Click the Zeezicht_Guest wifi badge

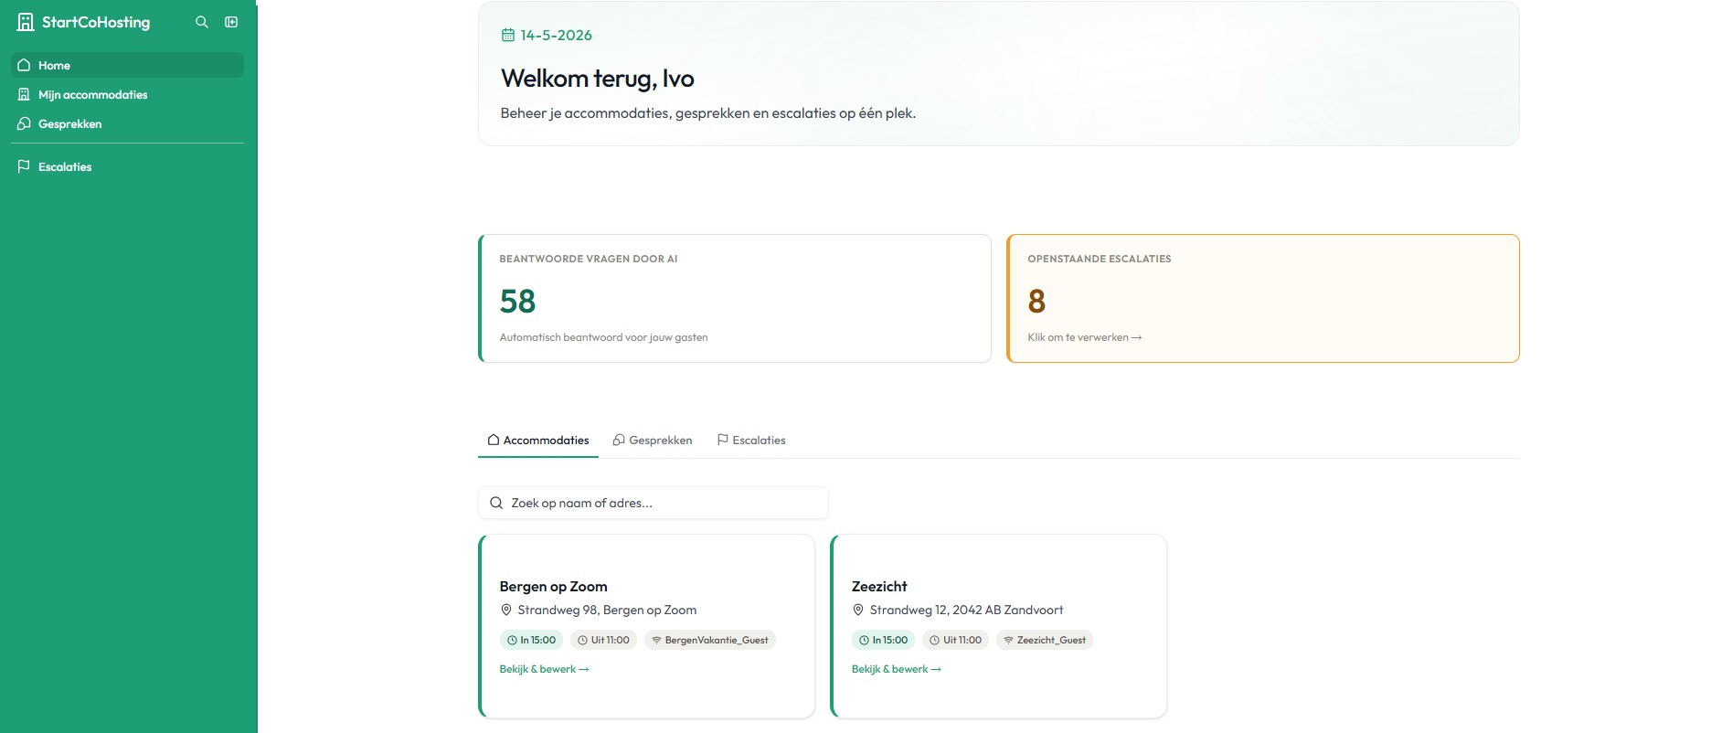[1045, 640]
